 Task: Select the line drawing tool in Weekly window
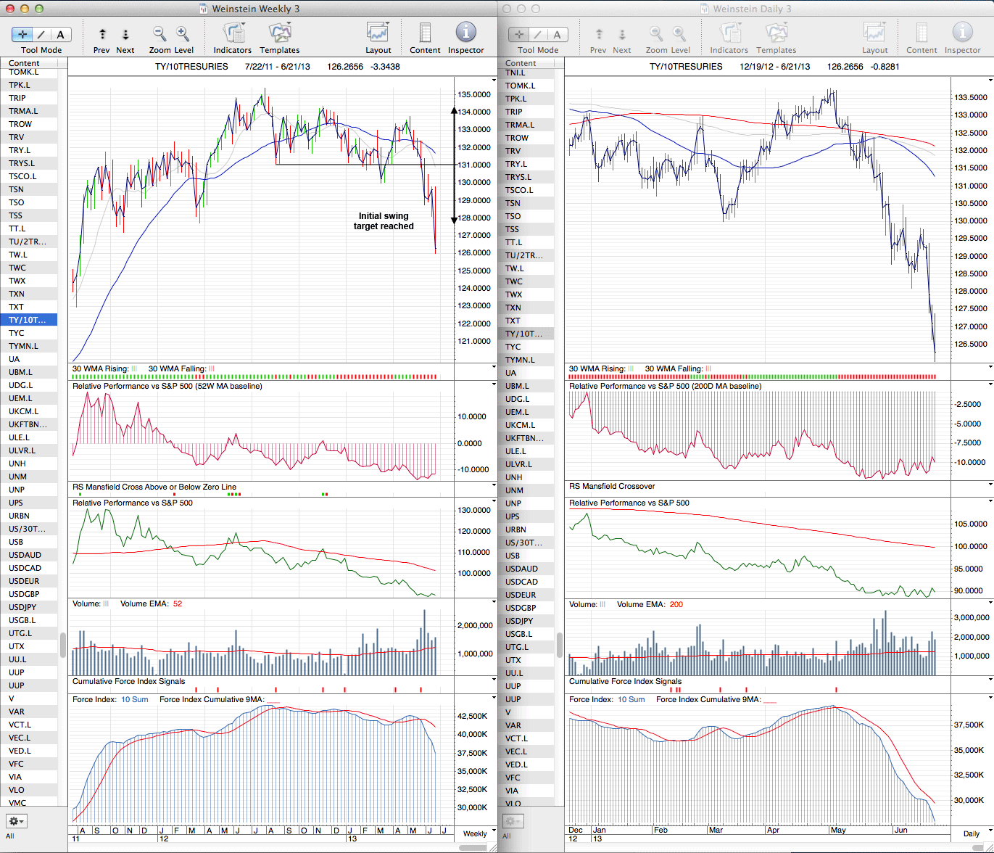(41, 34)
